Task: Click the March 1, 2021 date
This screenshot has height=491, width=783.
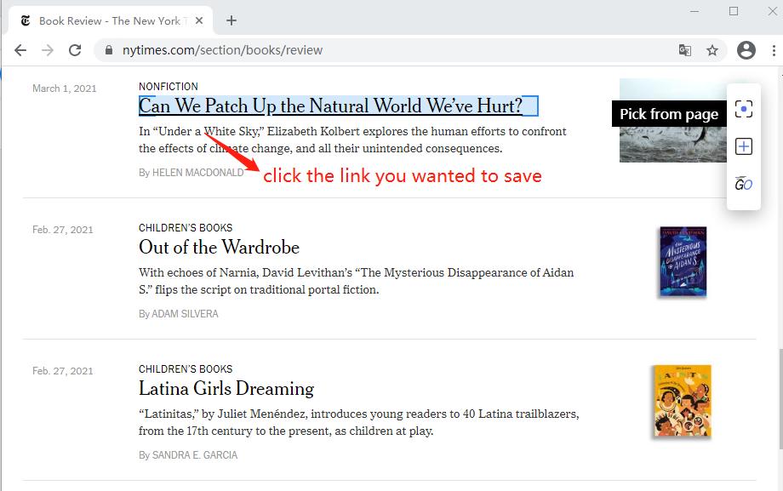Action: 65,88
